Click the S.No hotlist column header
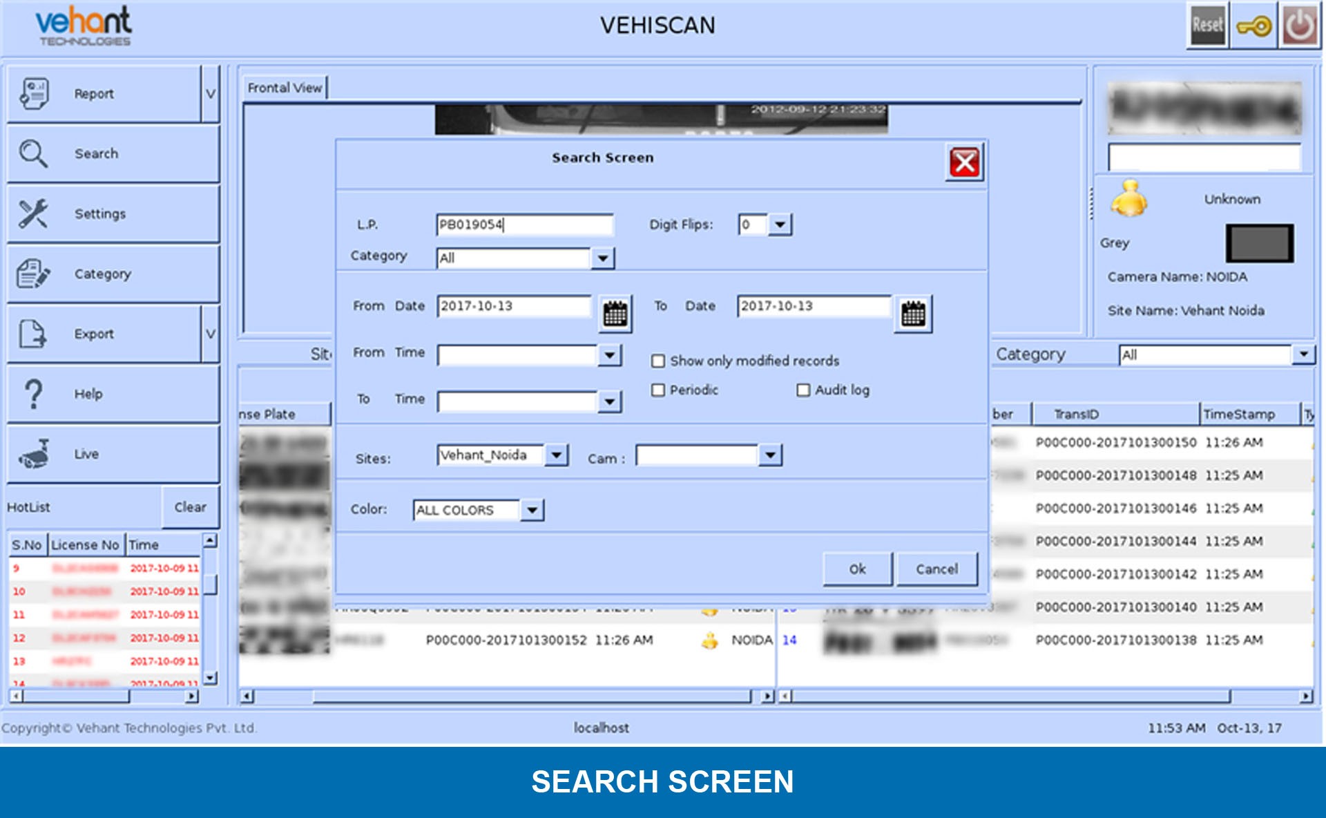The height and width of the screenshot is (818, 1326). 27,545
